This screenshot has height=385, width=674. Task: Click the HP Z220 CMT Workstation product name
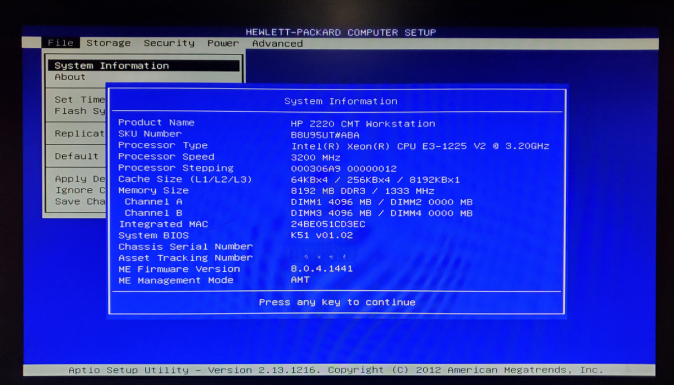pyautogui.click(x=363, y=124)
